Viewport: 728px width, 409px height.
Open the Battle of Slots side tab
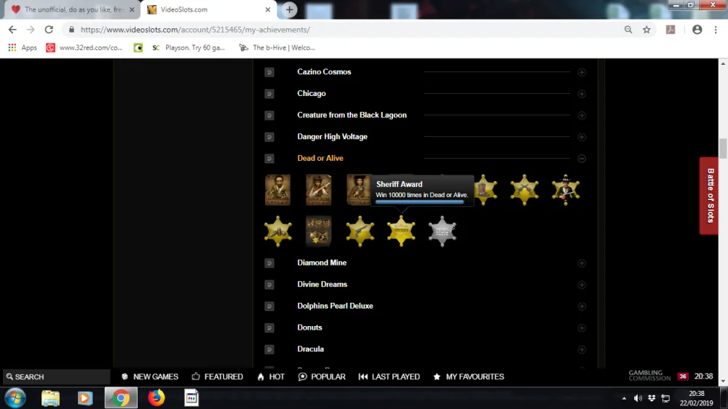(x=710, y=196)
